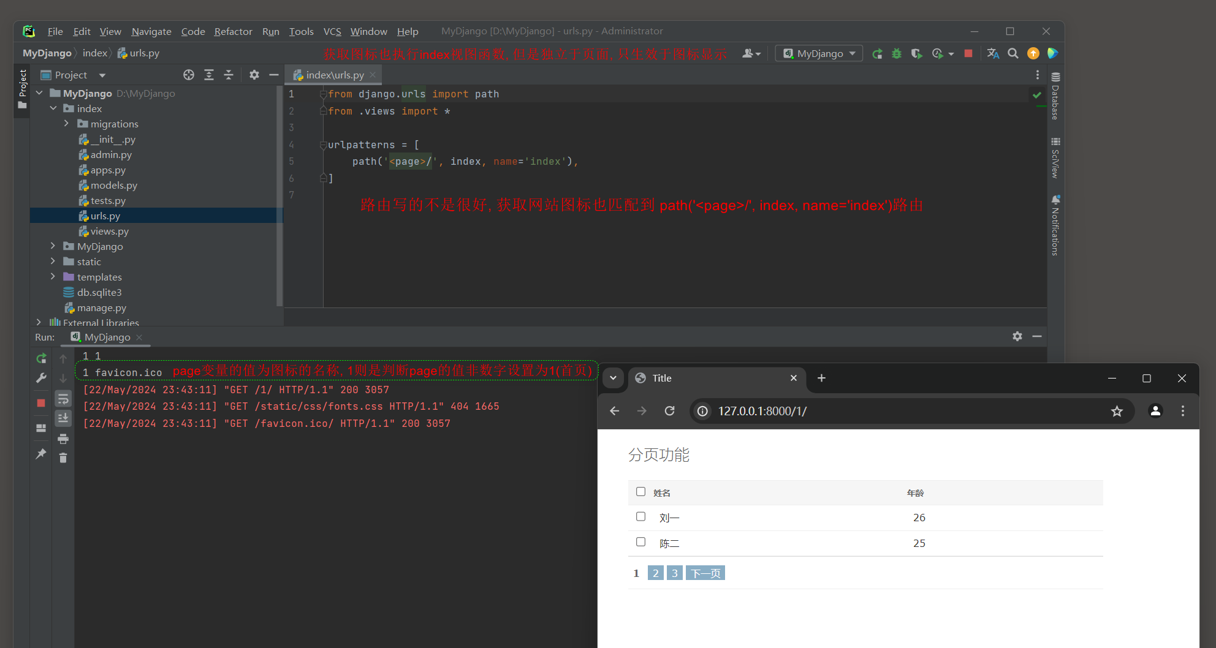Select the index\urls.py editor tab

click(335, 75)
